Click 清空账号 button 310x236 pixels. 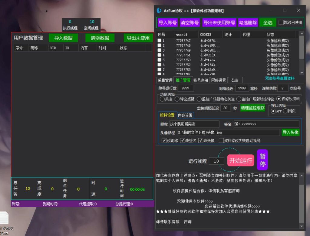point(190,22)
